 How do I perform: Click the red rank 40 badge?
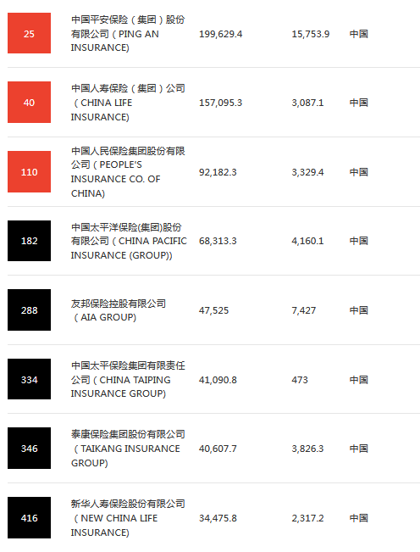pyautogui.click(x=29, y=102)
